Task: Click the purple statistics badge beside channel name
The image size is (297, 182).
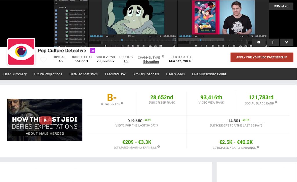Action: coord(93,51)
